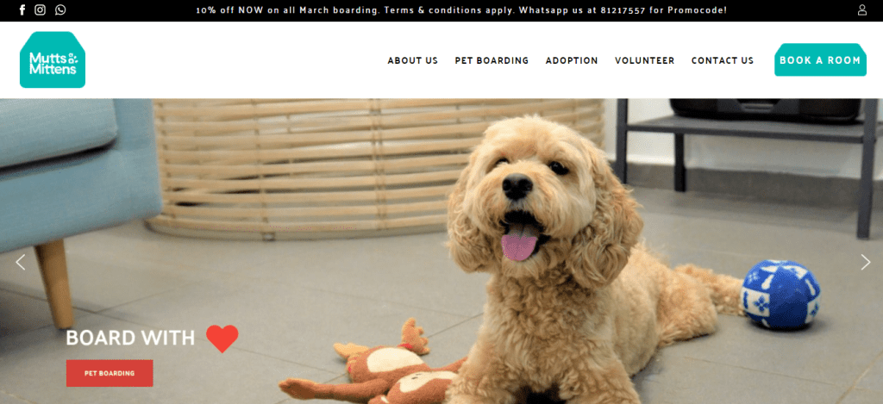This screenshot has height=404, width=883.
Task: Go to the Contact Us page
Action: click(723, 61)
